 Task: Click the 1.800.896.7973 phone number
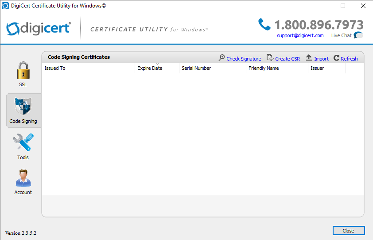[319, 25]
